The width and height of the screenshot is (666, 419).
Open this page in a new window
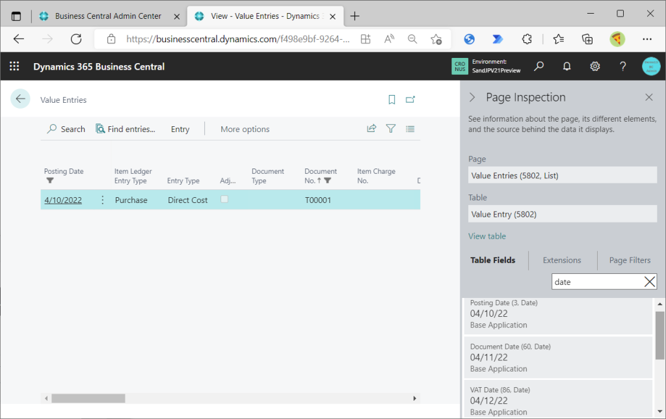(410, 100)
